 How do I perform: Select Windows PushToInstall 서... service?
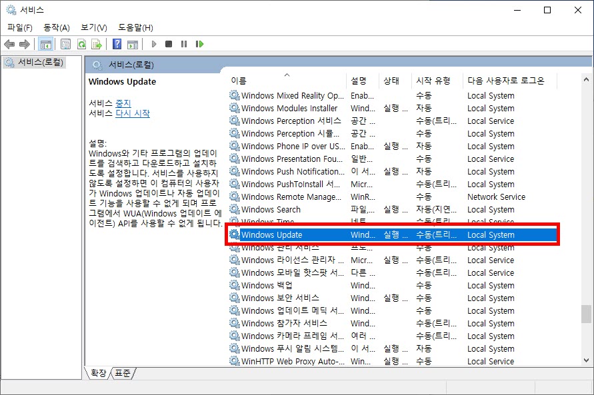[393, 185]
